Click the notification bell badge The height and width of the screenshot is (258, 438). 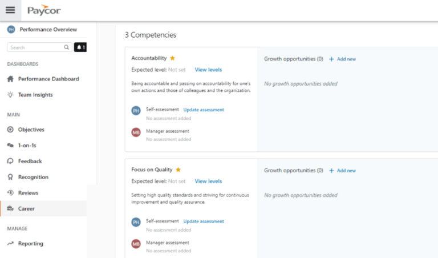(x=80, y=47)
